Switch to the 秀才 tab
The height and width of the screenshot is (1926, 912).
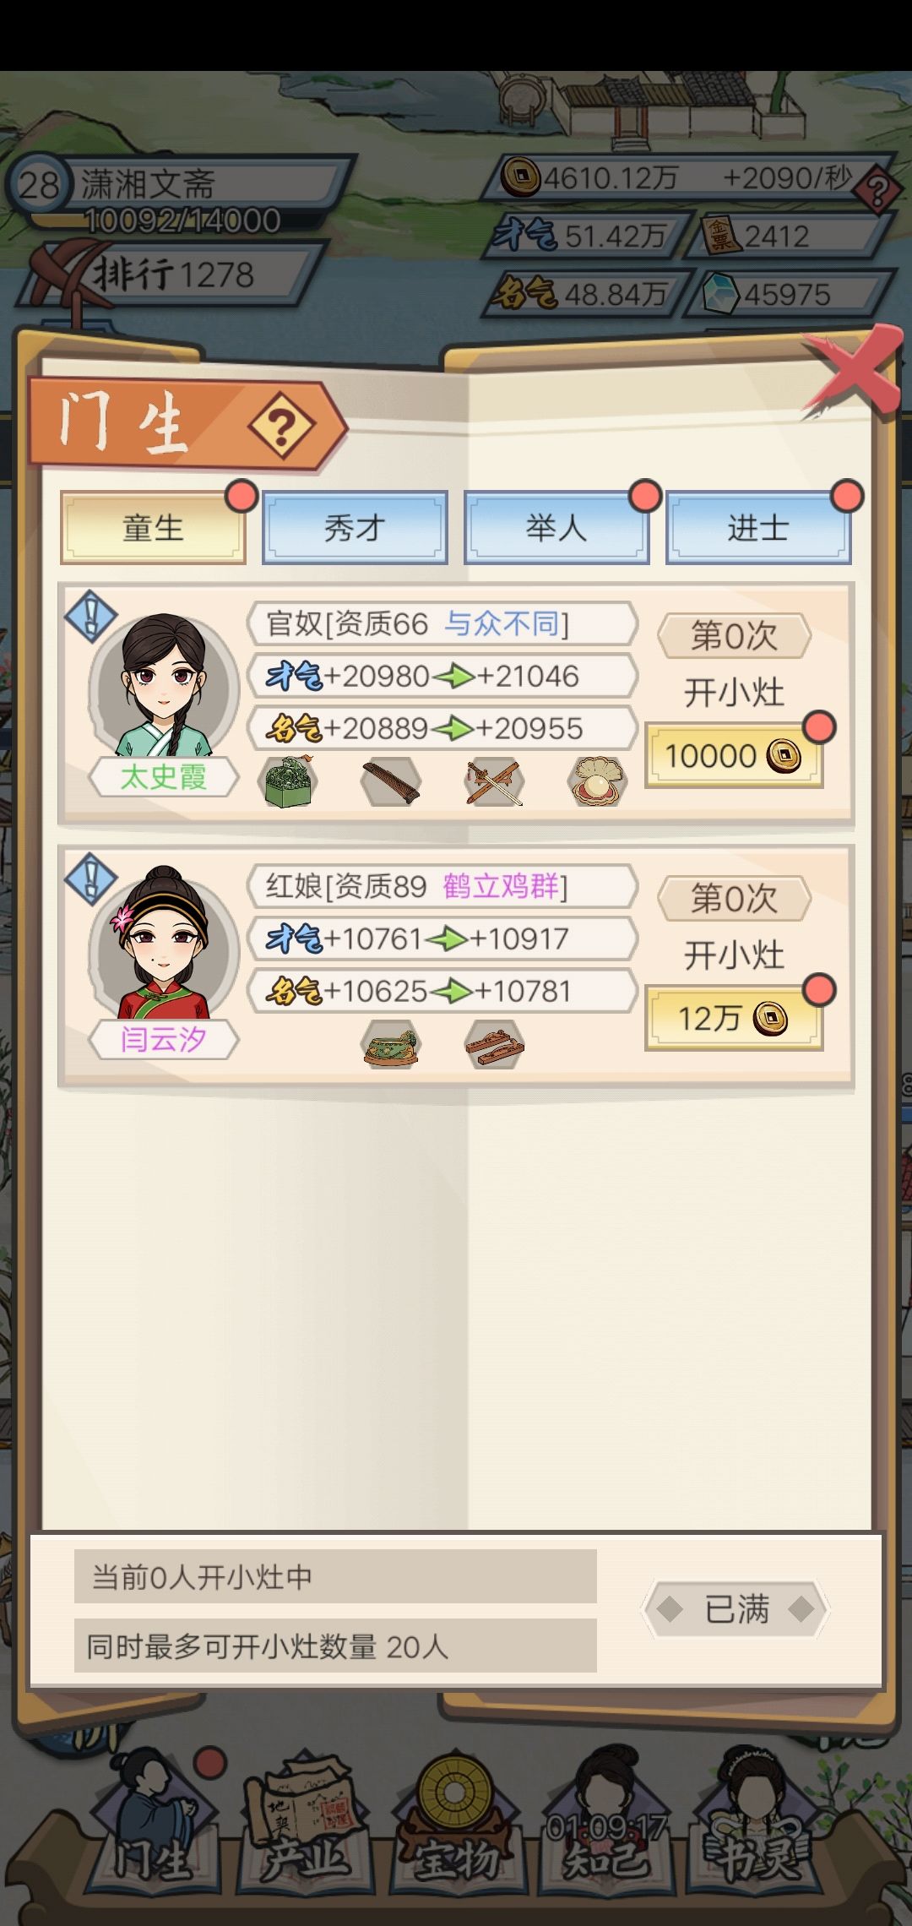click(x=355, y=528)
